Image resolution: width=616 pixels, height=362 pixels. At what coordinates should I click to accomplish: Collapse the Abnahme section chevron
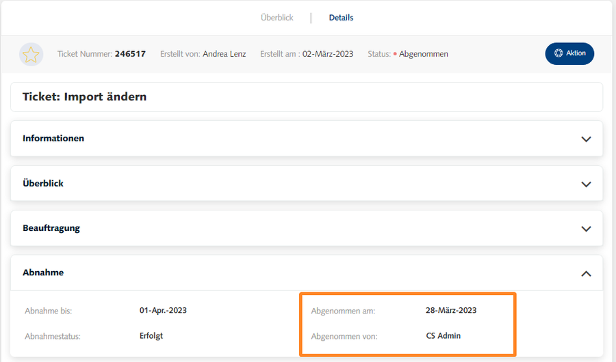586,273
